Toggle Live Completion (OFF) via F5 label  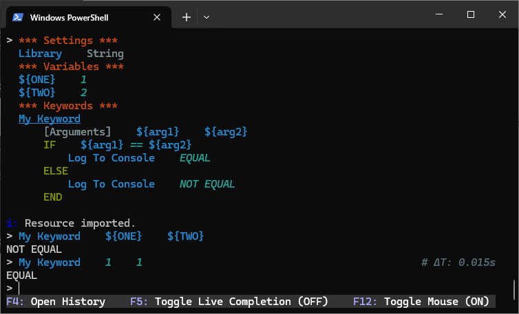(229, 302)
